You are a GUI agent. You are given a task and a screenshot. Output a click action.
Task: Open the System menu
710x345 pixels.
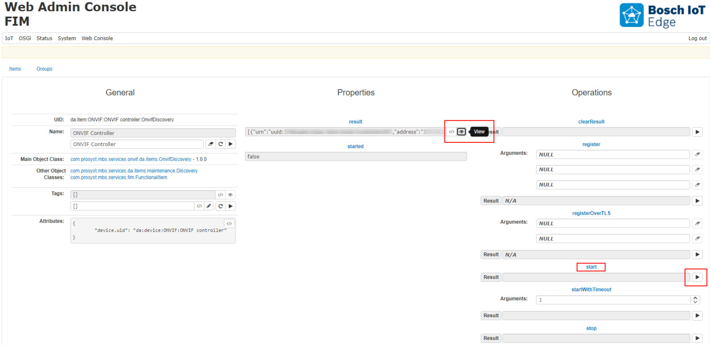(x=67, y=38)
